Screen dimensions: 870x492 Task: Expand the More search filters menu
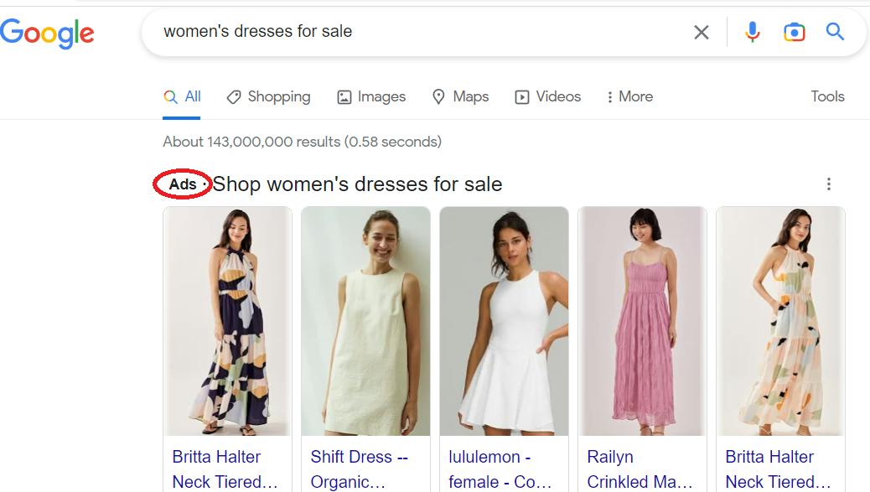629,96
